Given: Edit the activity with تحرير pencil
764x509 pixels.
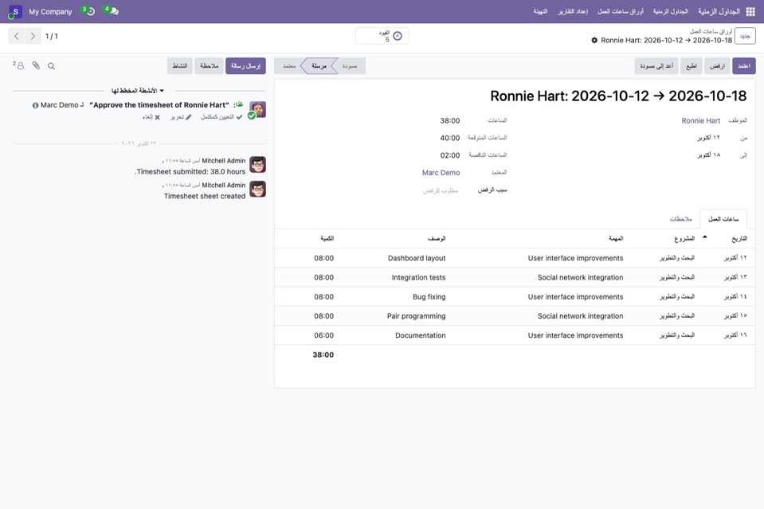Looking at the screenshot, I should [x=181, y=117].
